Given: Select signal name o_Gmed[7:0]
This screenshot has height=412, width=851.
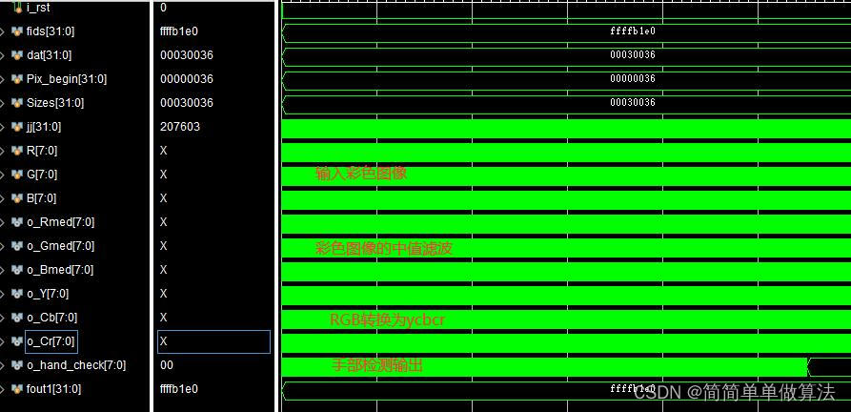Looking at the screenshot, I should [x=60, y=246].
